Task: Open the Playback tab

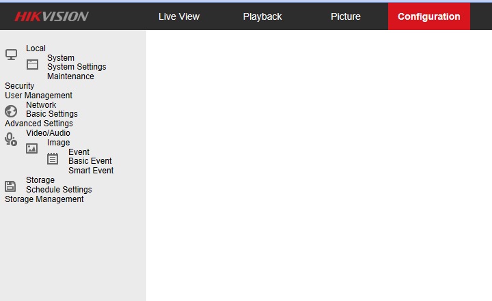Action: pos(262,16)
